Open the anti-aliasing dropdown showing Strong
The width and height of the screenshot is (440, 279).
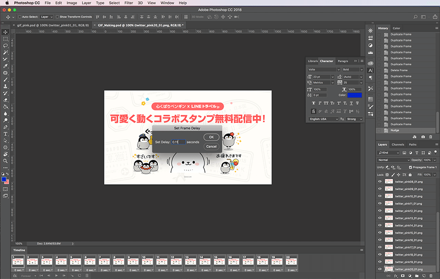pos(354,119)
